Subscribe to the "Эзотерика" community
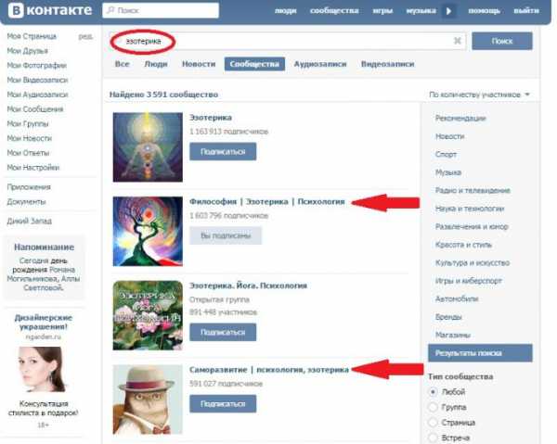Image resolution: width=557 pixels, height=444 pixels. click(223, 152)
